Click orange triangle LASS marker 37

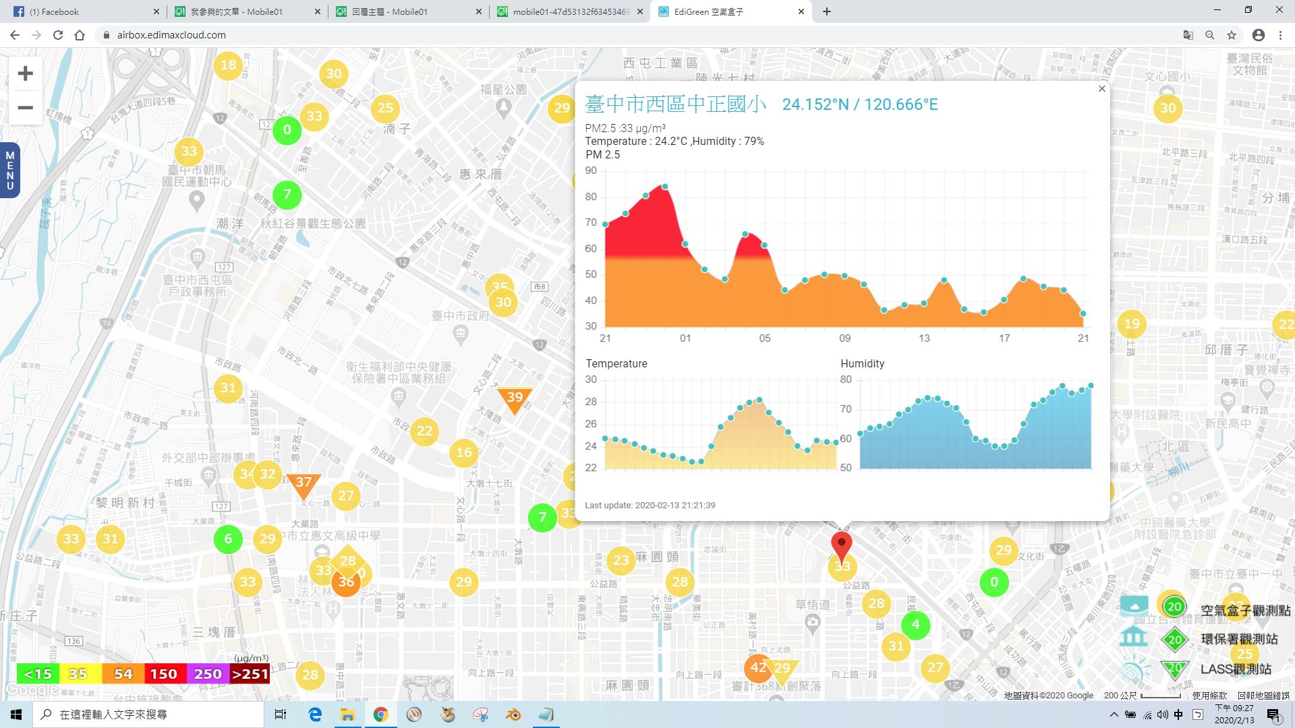[x=304, y=485]
